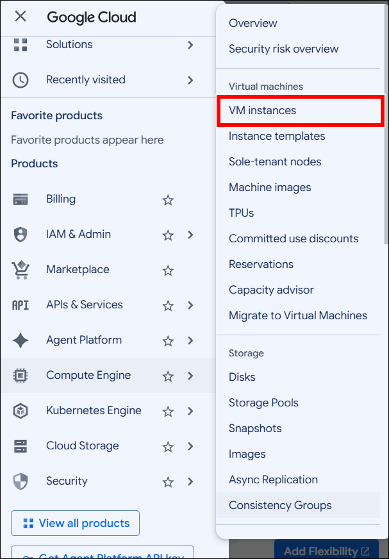Click the Billing card icon

(x=21, y=199)
